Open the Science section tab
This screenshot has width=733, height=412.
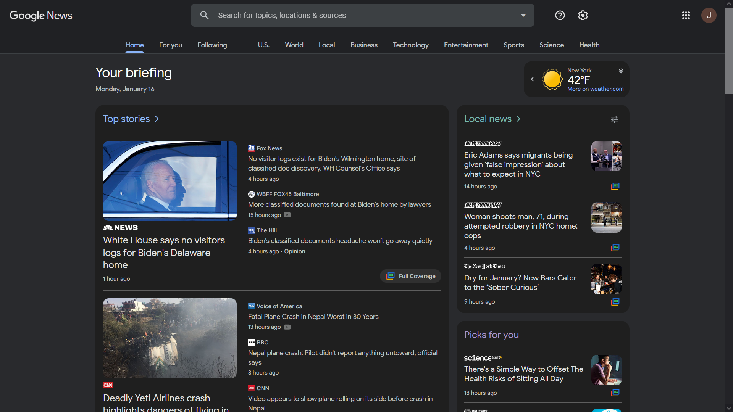coord(552,45)
